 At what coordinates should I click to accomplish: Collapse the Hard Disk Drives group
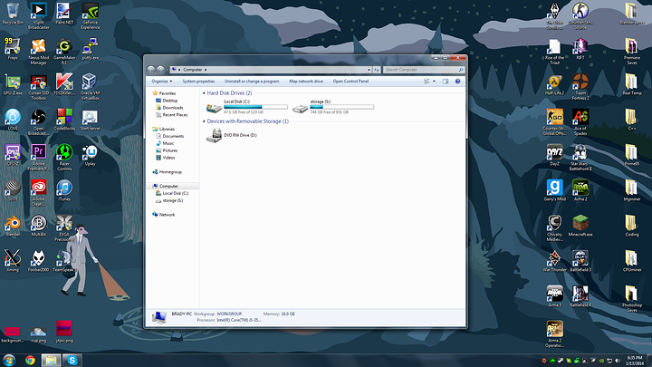203,92
